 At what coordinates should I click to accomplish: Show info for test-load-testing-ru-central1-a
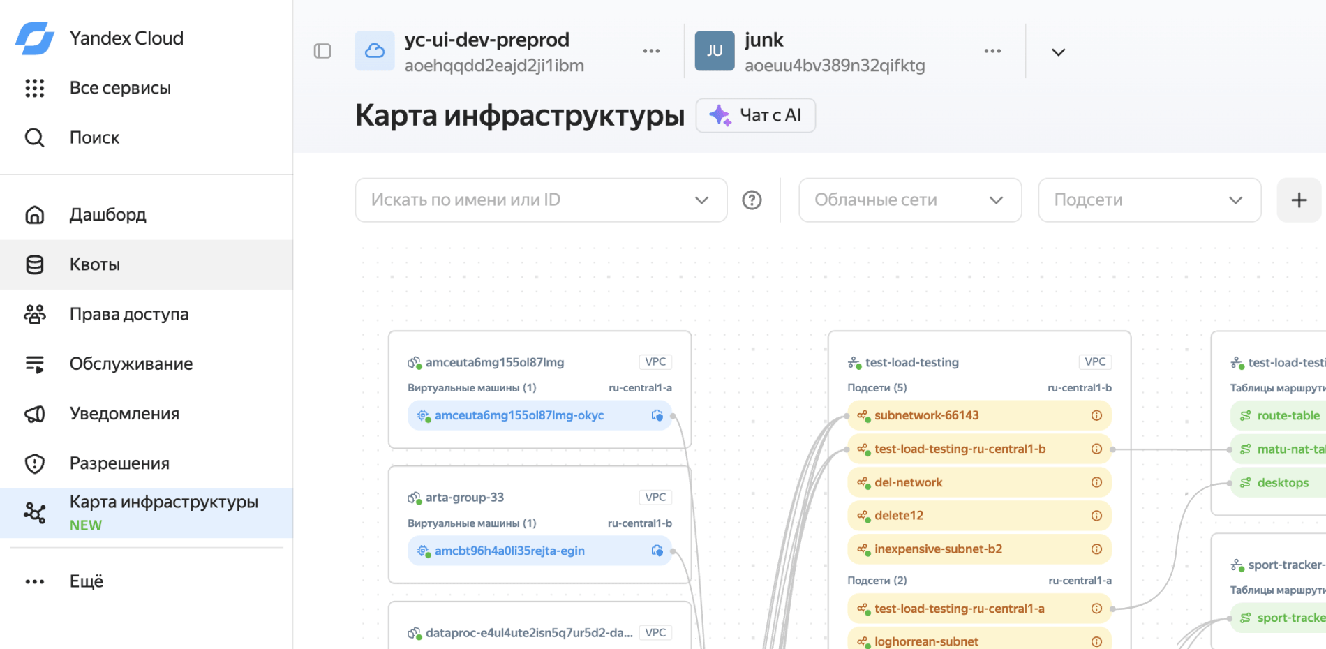coord(1096,609)
